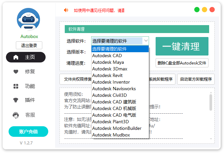This screenshot has height=153, width=224.
Task: Select highlighted 选择要清理的软件 list option
Action: 120,49
